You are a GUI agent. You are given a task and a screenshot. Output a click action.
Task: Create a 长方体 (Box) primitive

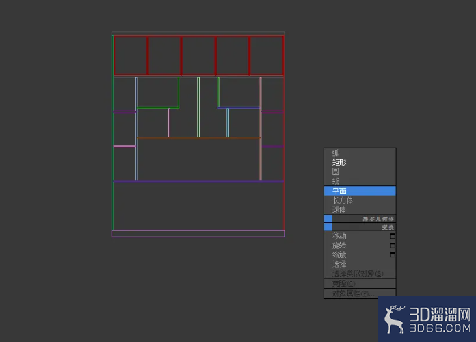pos(360,200)
